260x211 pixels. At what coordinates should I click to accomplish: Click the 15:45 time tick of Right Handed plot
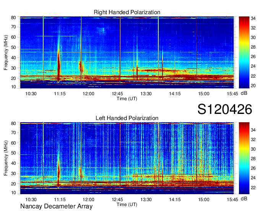tap(232, 94)
